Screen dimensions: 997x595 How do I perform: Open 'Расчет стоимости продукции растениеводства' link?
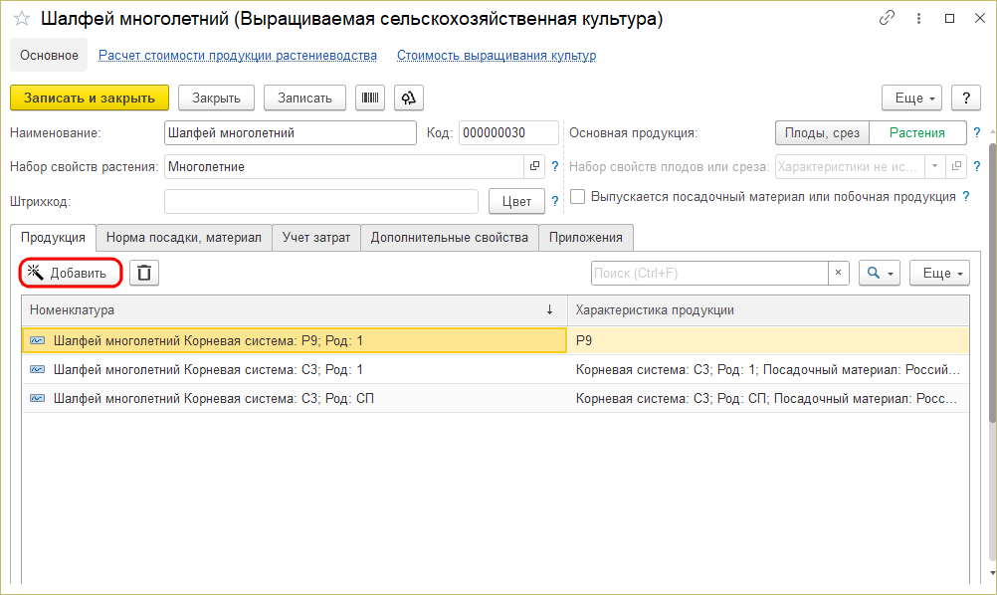click(x=237, y=56)
